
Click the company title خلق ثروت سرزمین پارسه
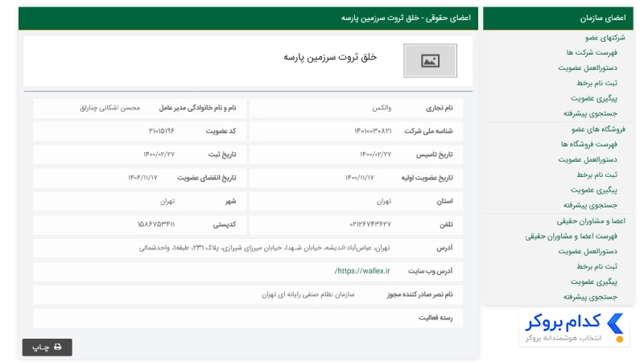330,57
